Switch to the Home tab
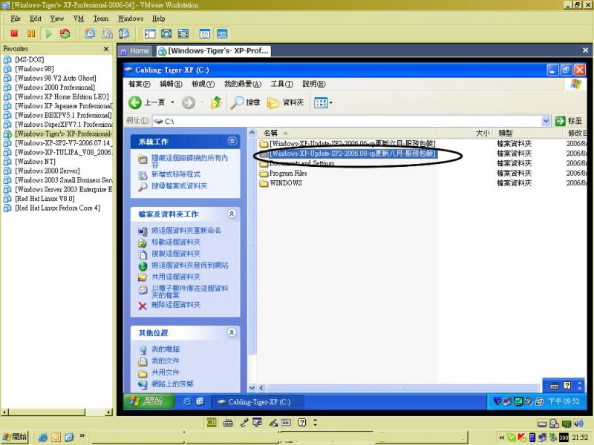Image resolution: width=594 pixels, height=445 pixels. click(135, 50)
